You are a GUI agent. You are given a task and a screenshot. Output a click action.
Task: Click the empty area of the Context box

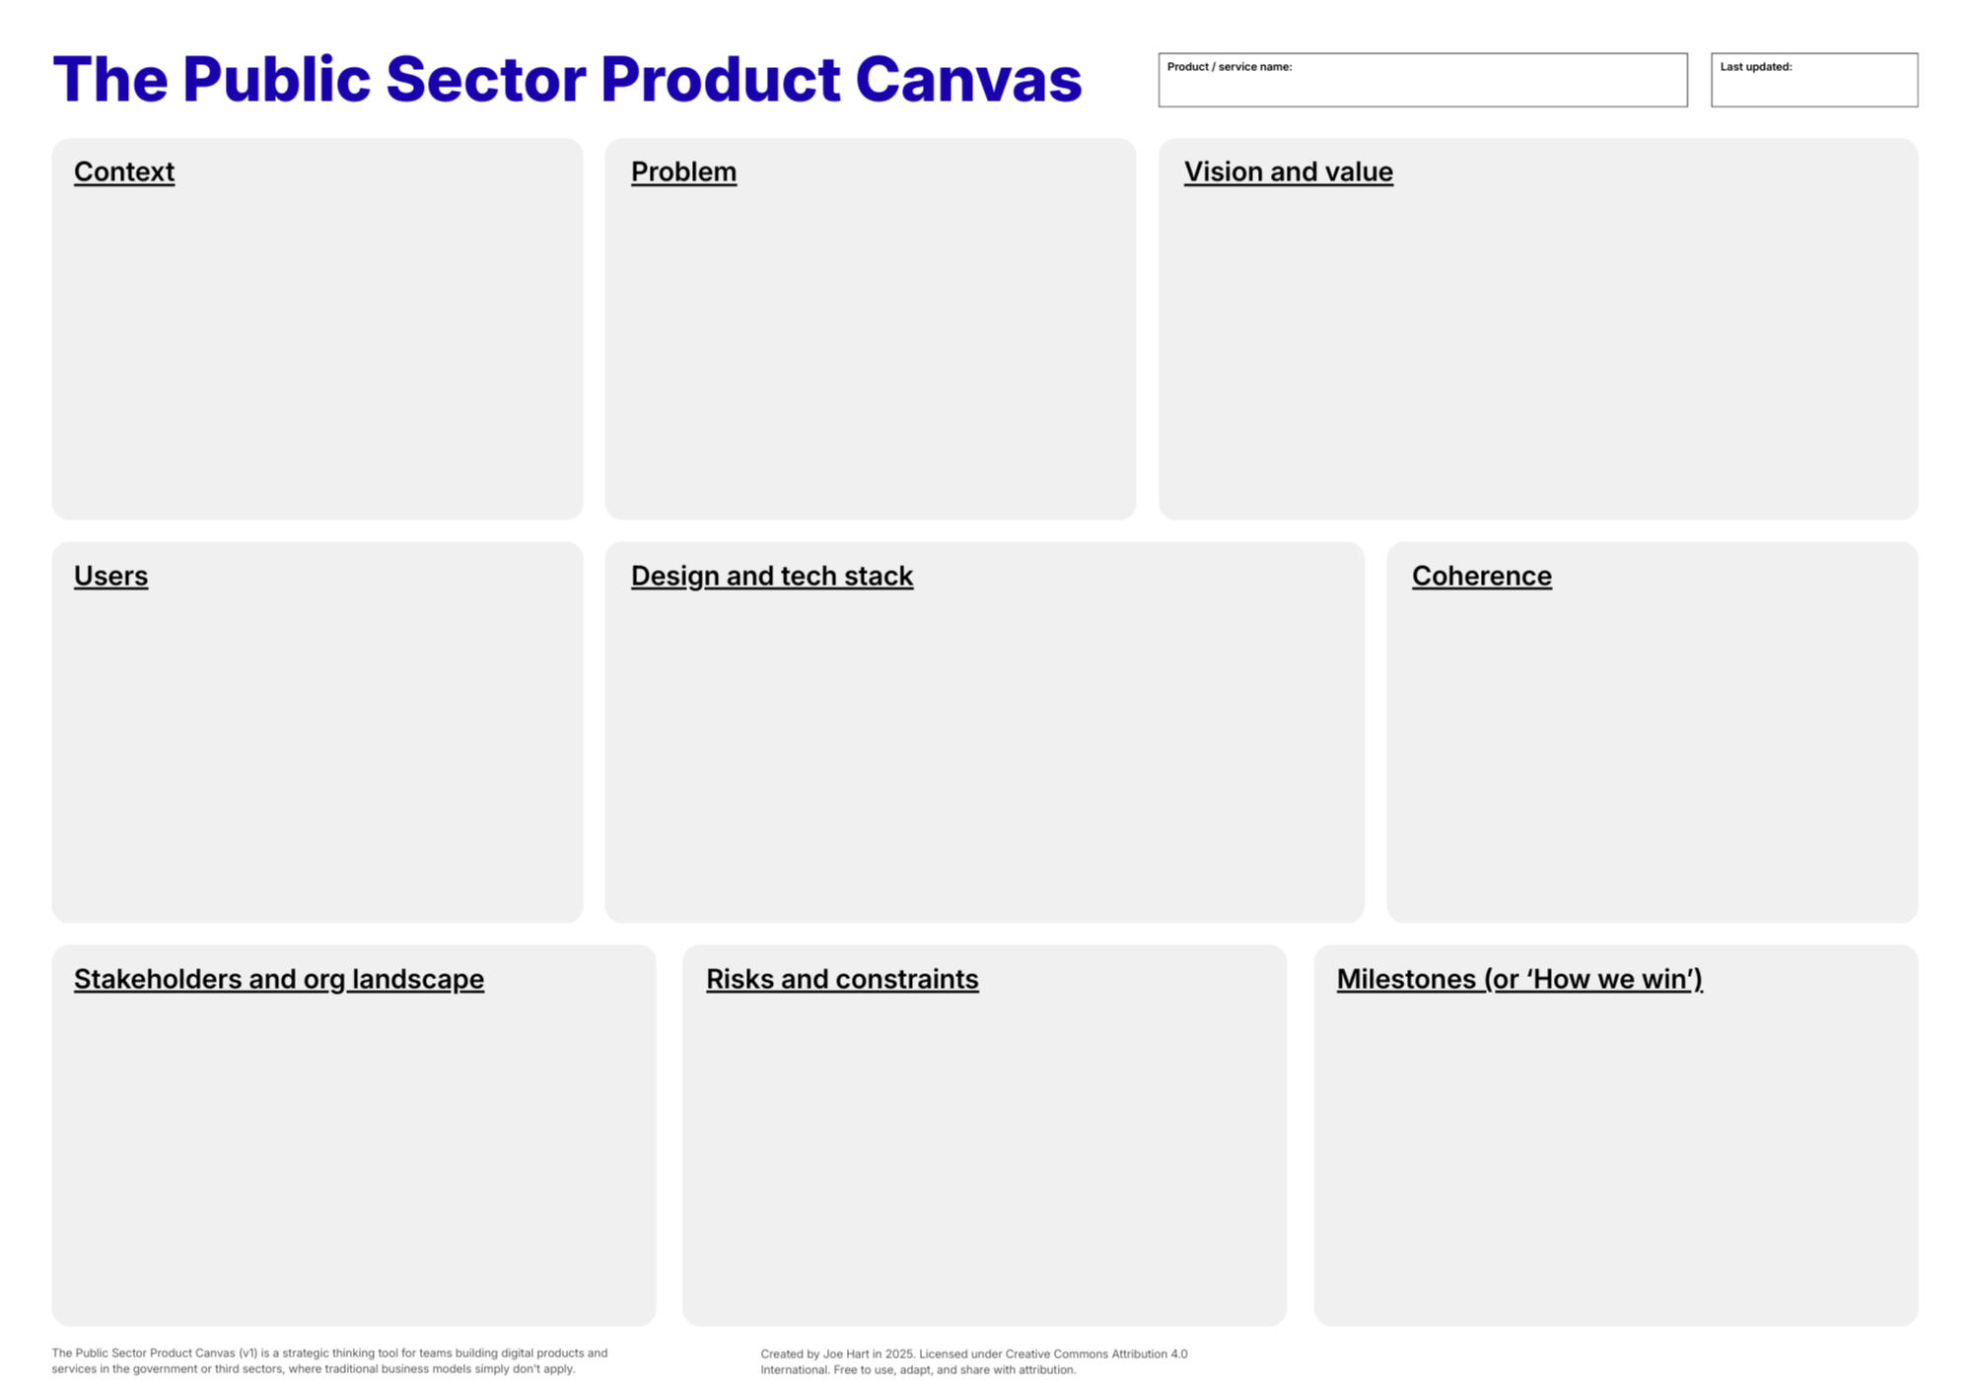pos(317,355)
